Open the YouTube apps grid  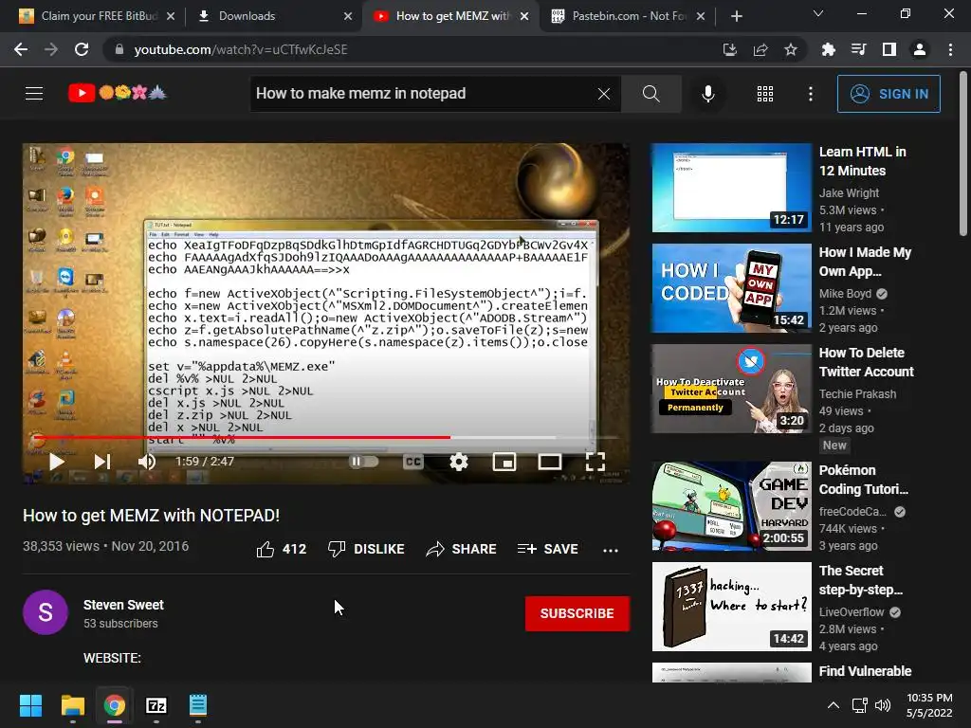765,94
